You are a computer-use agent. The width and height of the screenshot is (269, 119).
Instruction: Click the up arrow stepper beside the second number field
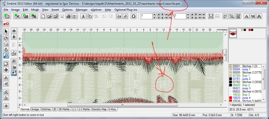[x=188, y=14]
